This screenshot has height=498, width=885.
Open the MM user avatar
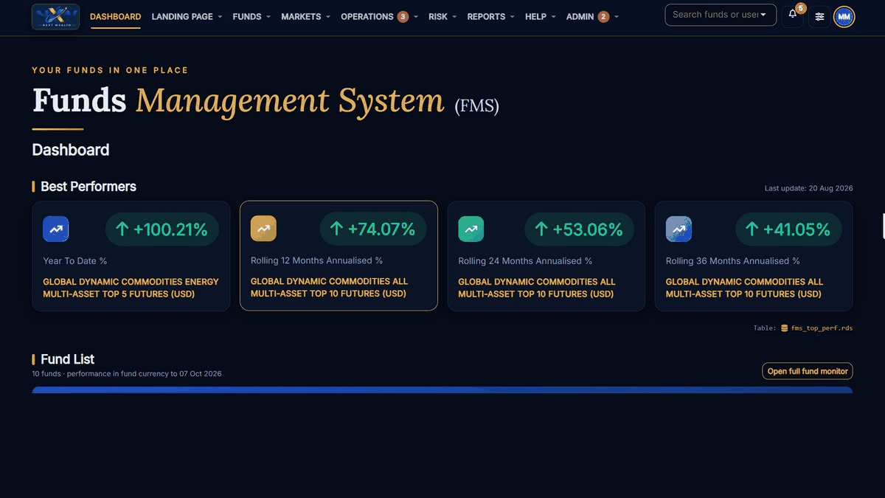pyautogui.click(x=844, y=16)
